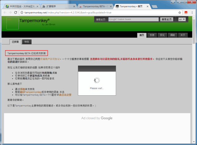Open the Chrome profile user button
This screenshot has height=145, width=197.
[x=173, y=2]
